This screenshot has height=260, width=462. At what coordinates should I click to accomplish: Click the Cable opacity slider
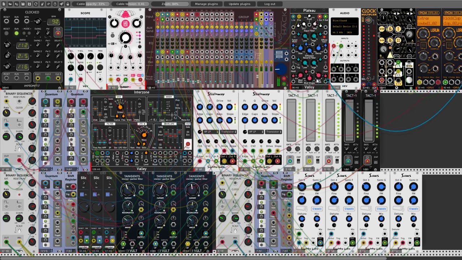pos(91,4)
